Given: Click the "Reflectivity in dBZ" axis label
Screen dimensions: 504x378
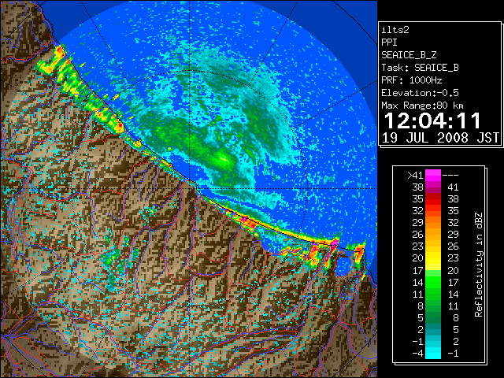Looking at the screenshot, I should tap(479, 265).
